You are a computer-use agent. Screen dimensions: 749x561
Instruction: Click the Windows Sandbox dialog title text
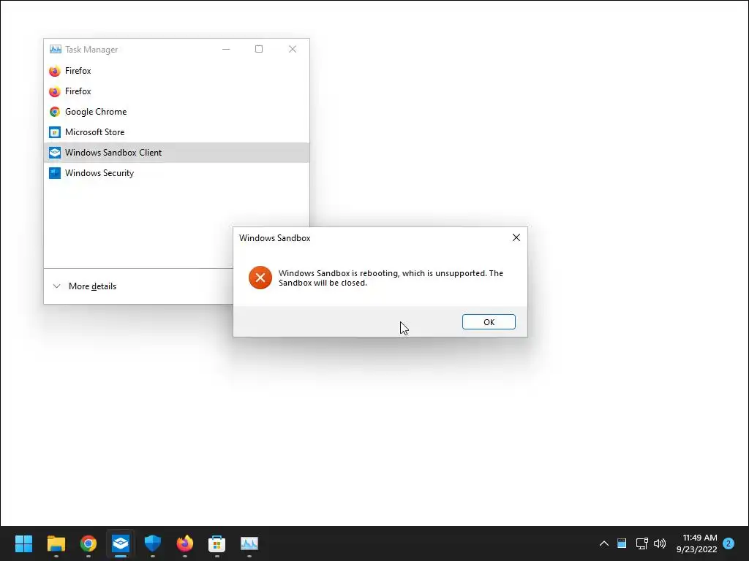(x=275, y=238)
